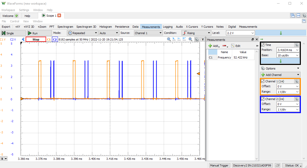Open plot options gear icon
Screen dimensions: 307x168
pyautogui.click(x=197, y=39)
